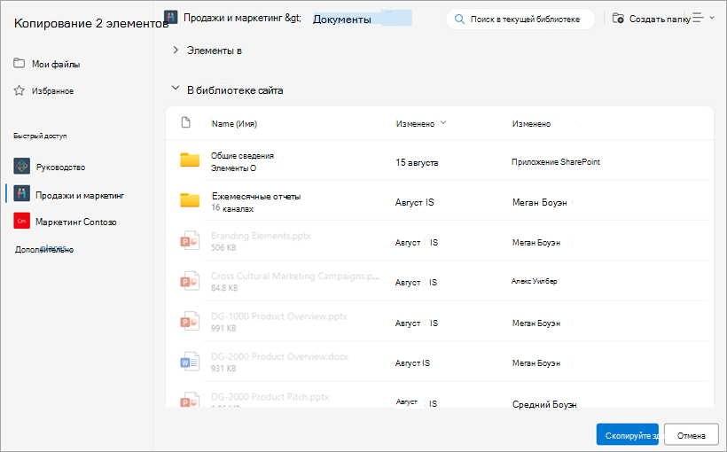Select Избранное in sidebar
The image size is (727, 452).
(52, 91)
